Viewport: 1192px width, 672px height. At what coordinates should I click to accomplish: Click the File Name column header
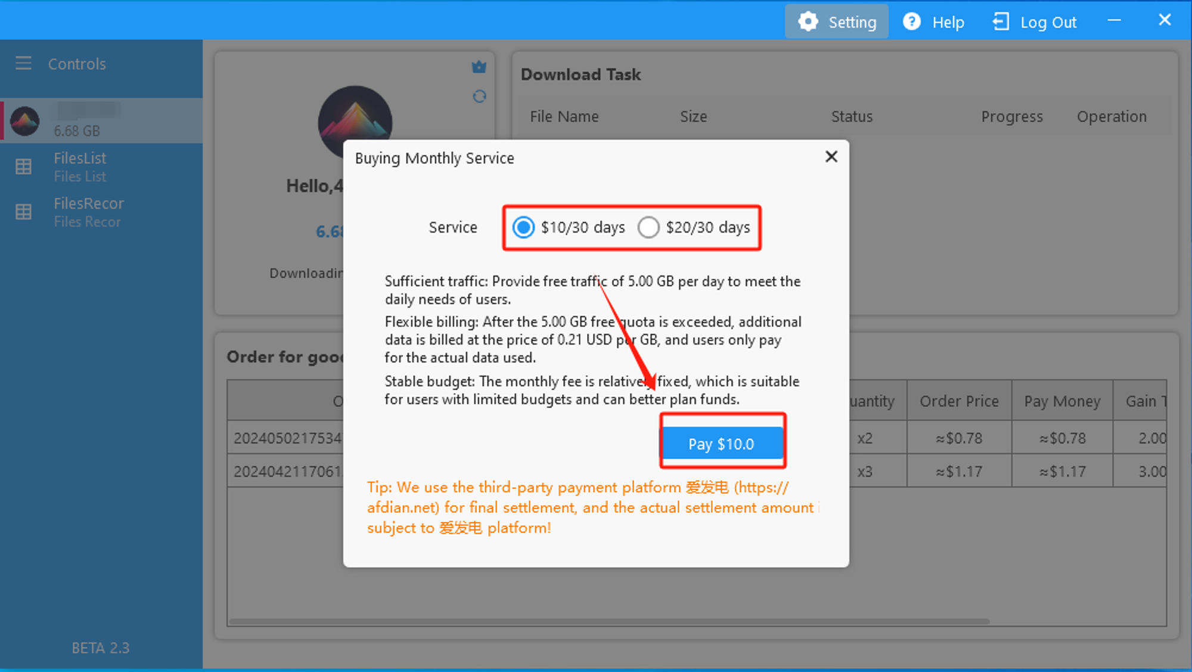[x=564, y=117]
